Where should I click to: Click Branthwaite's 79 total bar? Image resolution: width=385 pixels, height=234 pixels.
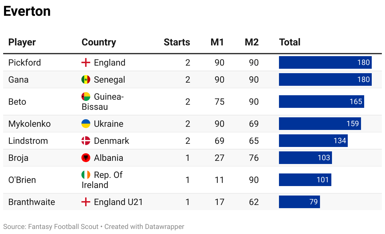coord(299,202)
